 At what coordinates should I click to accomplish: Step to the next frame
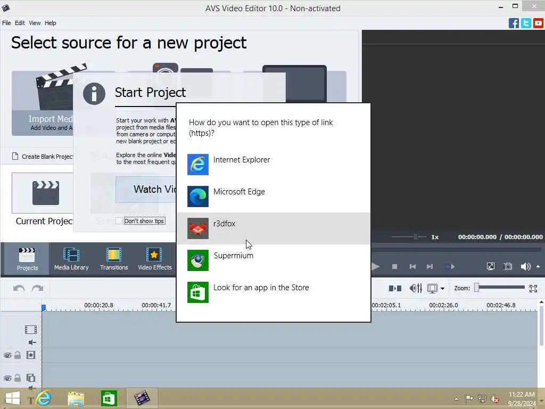[430, 267]
